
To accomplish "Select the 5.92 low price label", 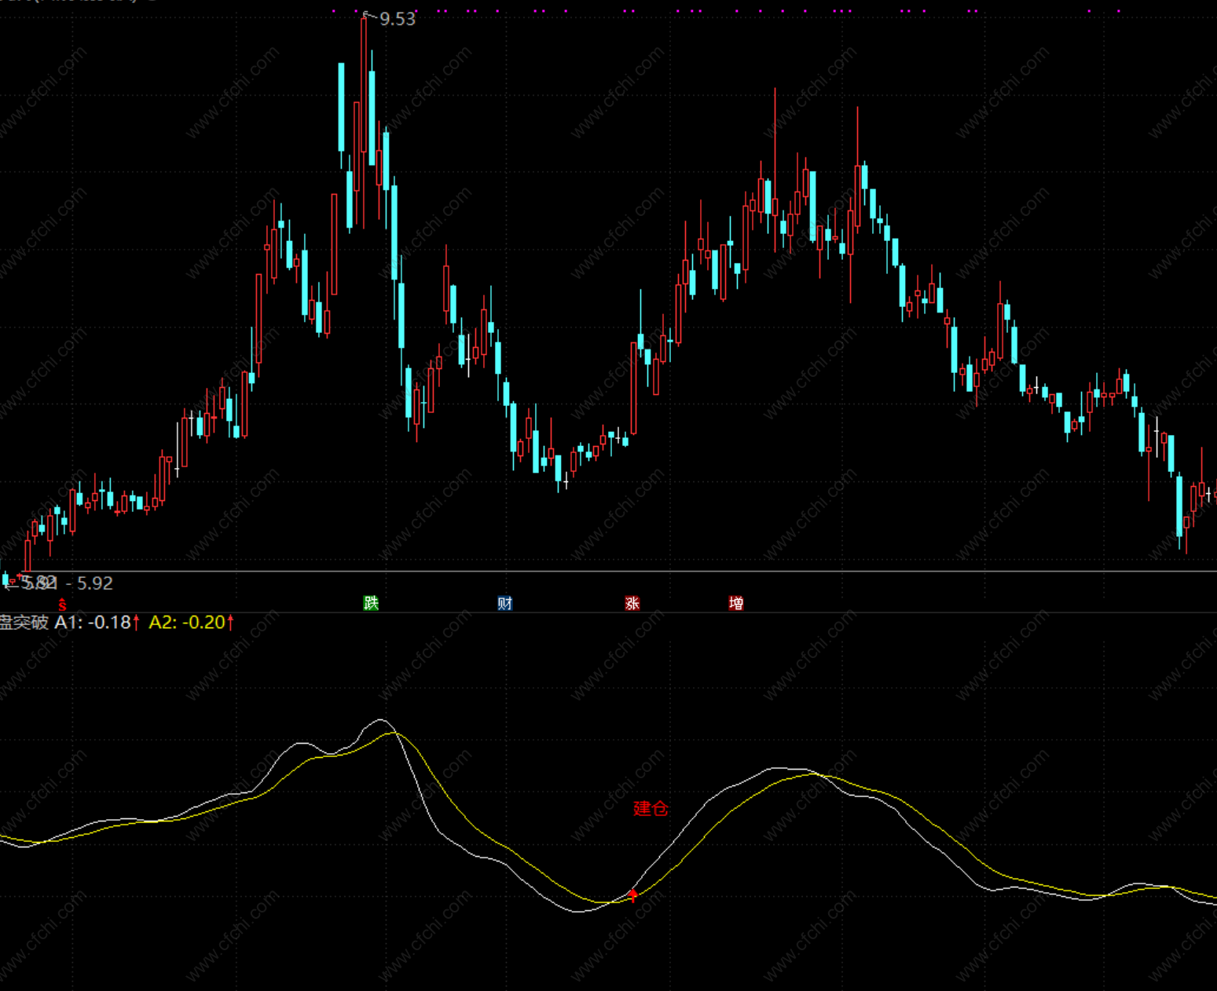I will (95, 583).
